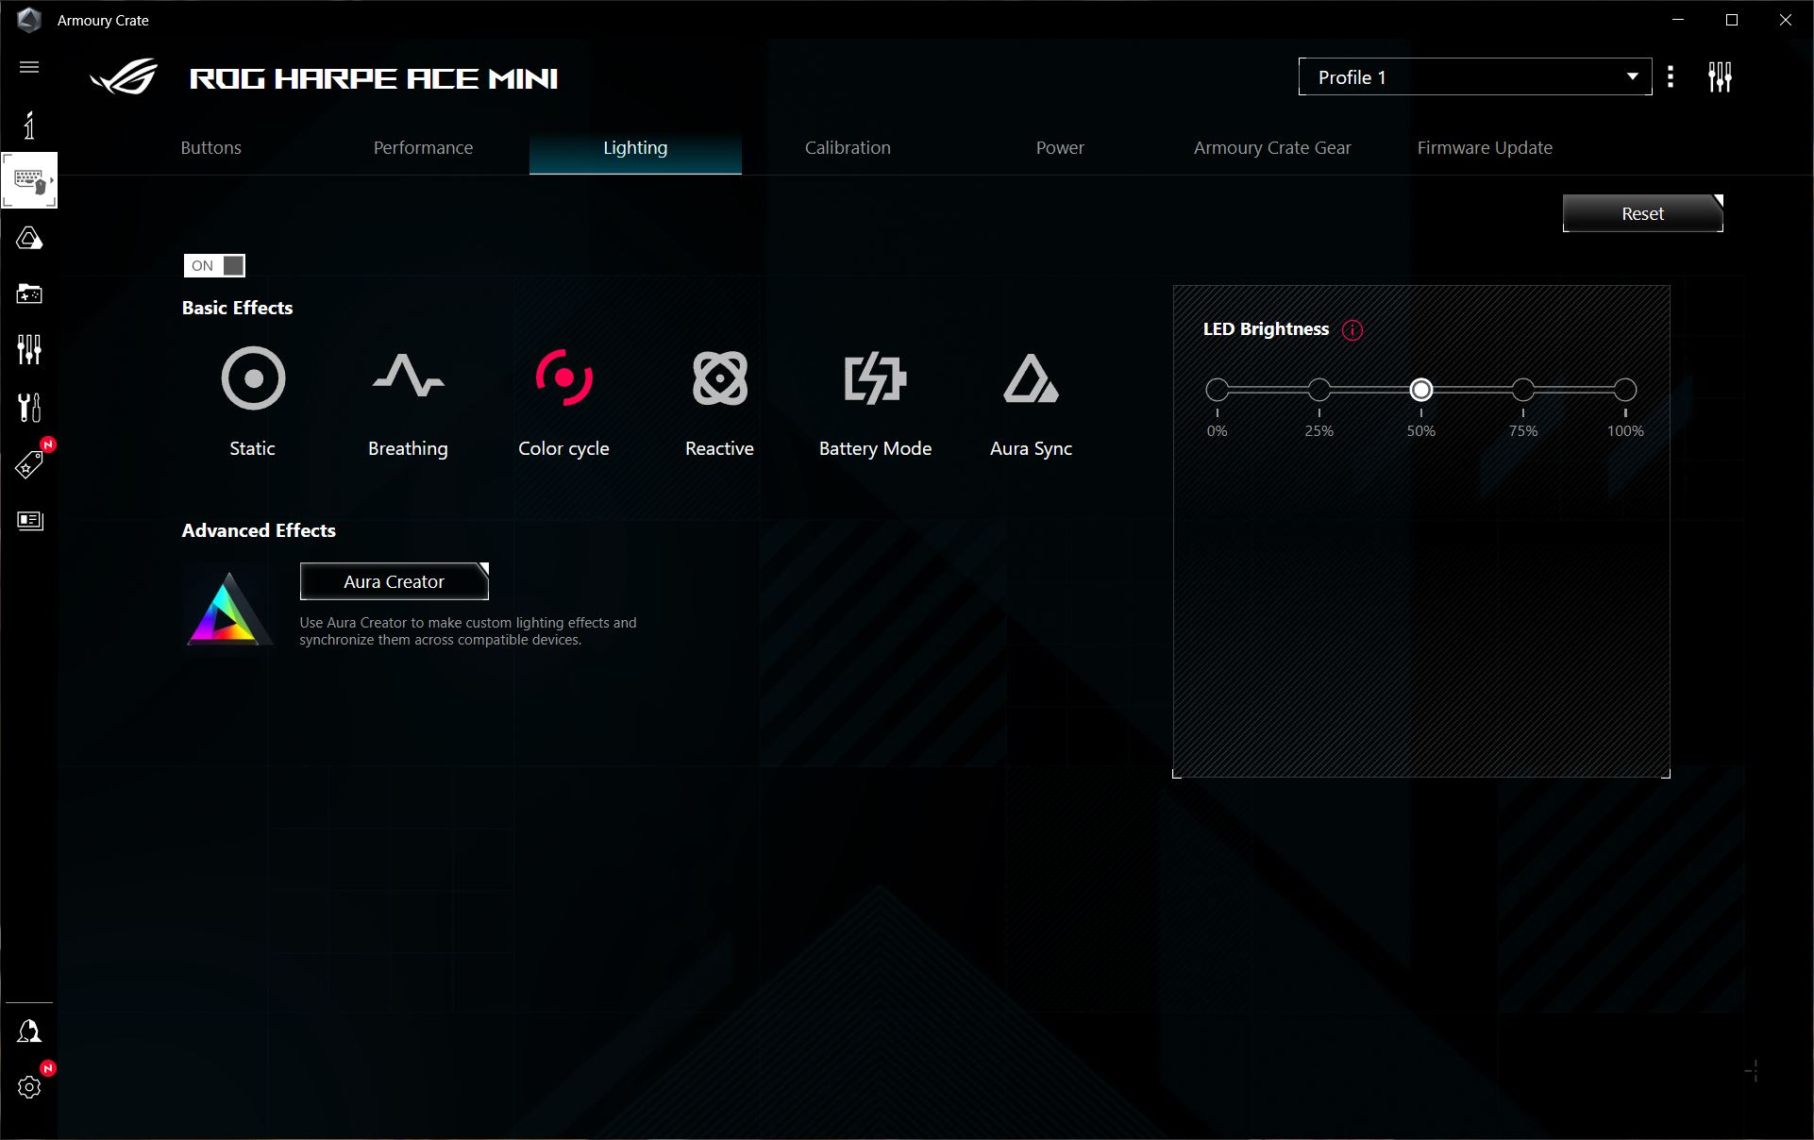1814x1140 pixels.
Task: Set LED brightness to 75%
Action: pyautogui.click(x=1523, y=390)
